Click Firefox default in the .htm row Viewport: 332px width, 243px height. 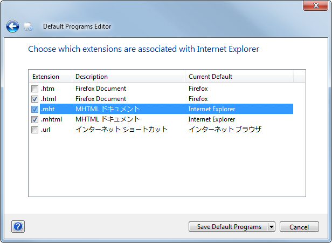point(198,89)
